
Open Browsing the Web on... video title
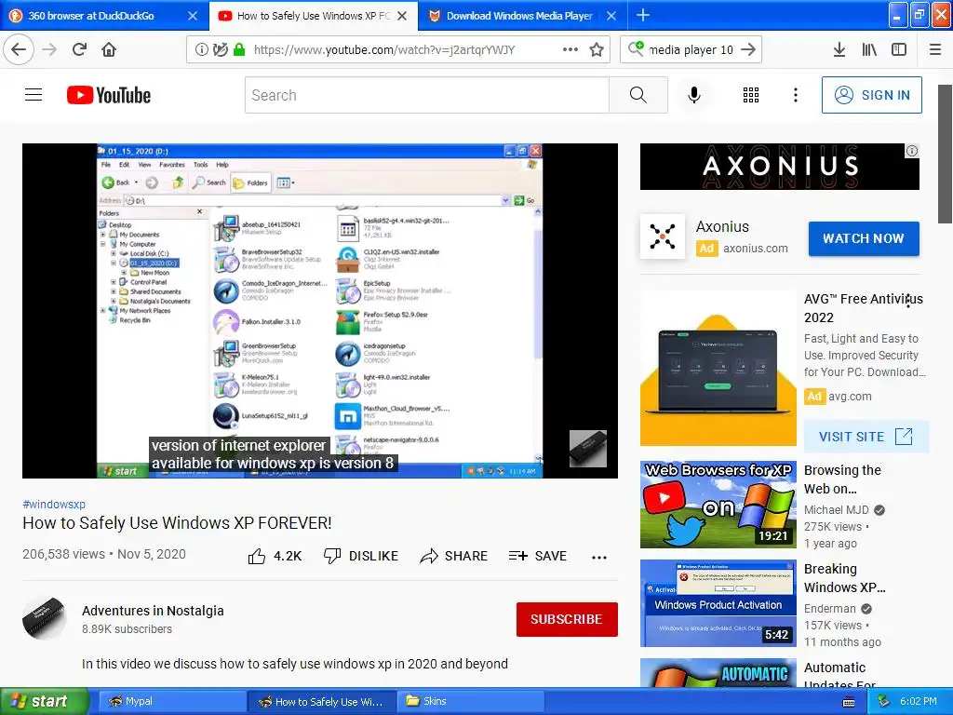pos(842,479)
